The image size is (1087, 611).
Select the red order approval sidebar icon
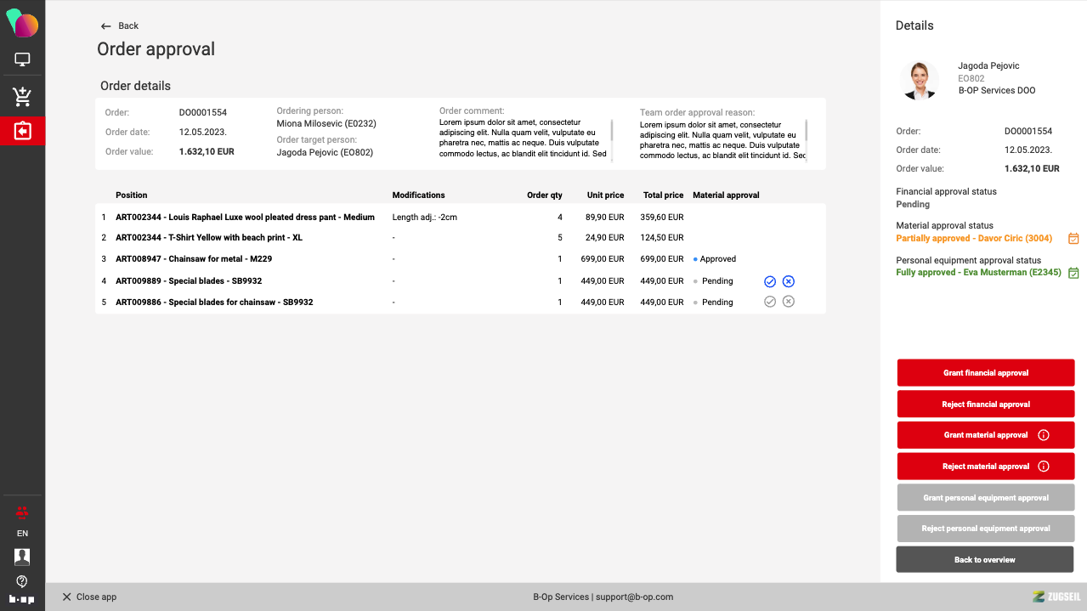22,132
